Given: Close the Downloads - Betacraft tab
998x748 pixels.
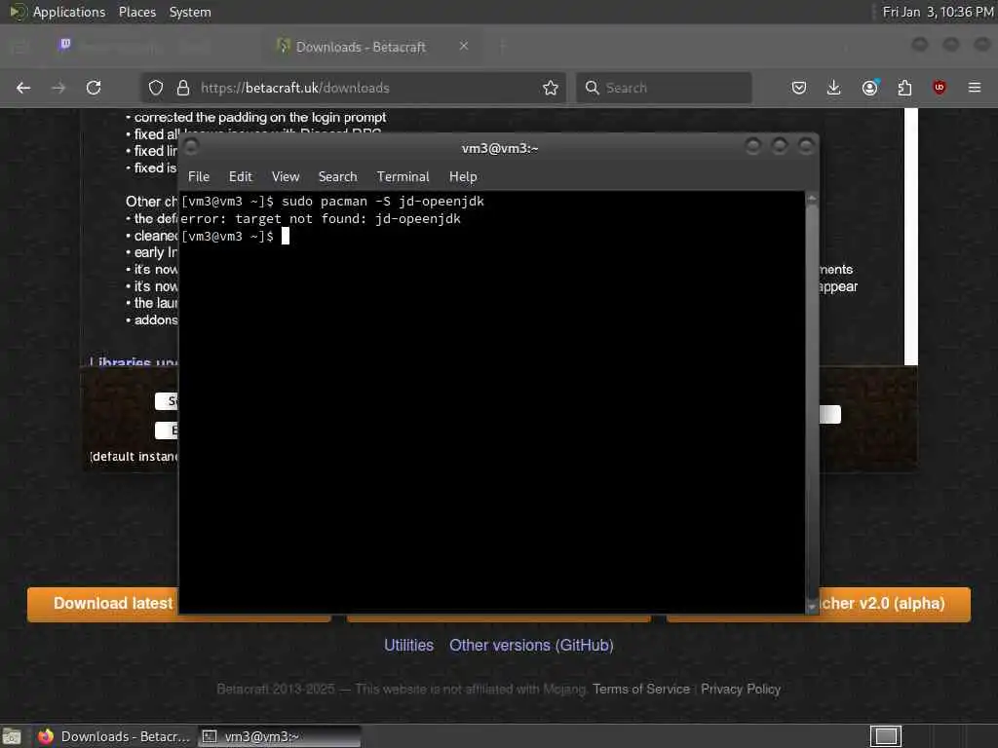Looking at the screenshot, I should tap(464, 46).
